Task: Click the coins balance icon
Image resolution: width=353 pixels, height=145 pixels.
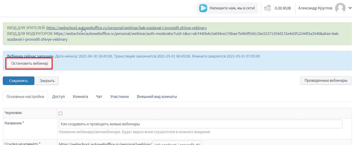Action: tap(268, 8)
